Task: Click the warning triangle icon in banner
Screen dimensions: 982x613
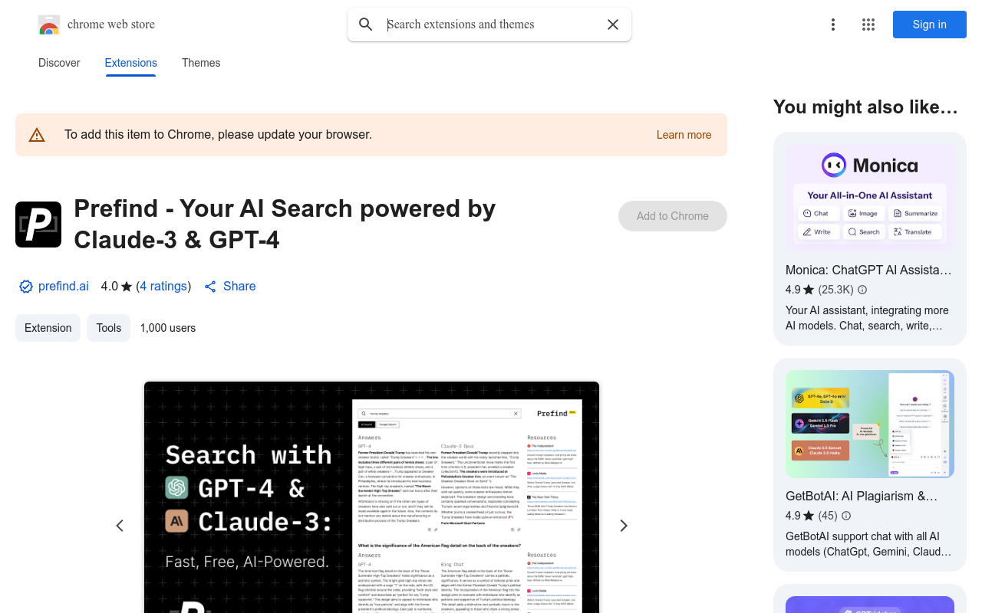Action: (37, 136)
